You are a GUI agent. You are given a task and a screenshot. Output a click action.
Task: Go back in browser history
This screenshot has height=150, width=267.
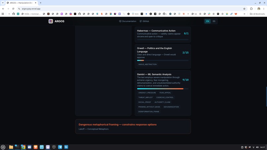[x=3, y=9]
